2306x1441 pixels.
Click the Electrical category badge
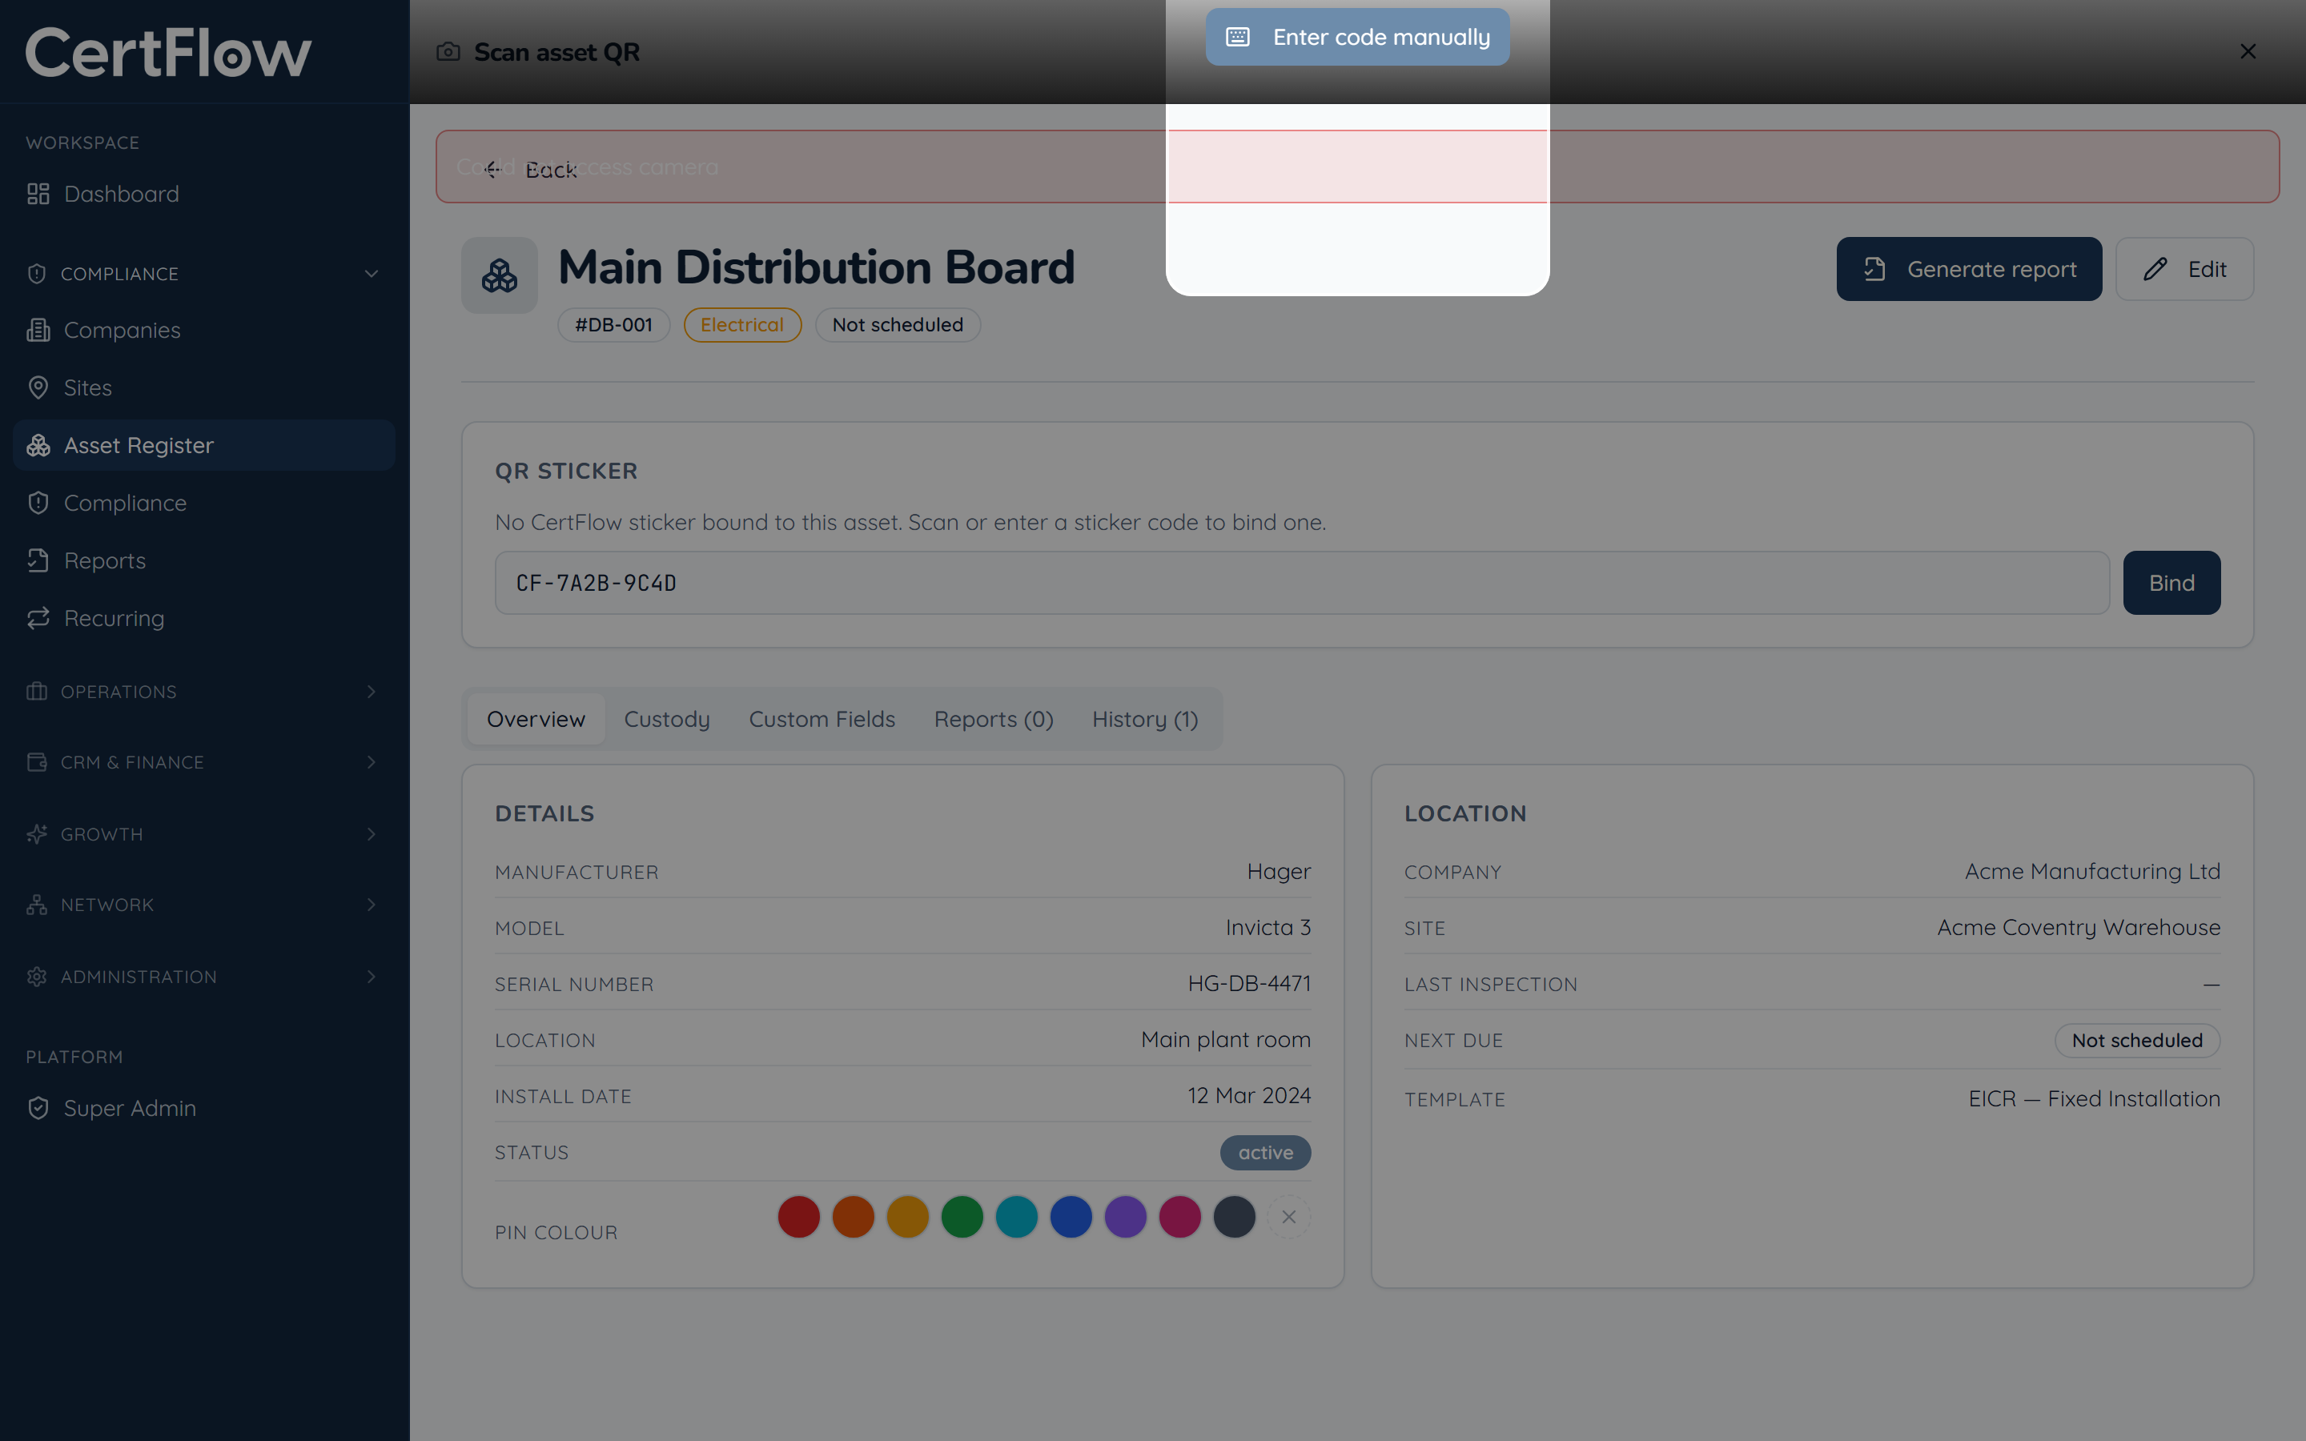(742, 325)
